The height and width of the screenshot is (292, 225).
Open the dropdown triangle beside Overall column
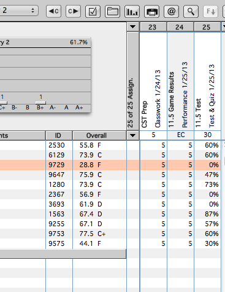[x=133, y=135]
